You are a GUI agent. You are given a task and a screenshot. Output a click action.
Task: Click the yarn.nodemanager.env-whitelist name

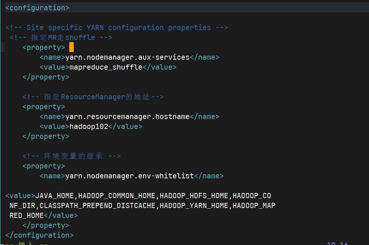click(129, 176)
